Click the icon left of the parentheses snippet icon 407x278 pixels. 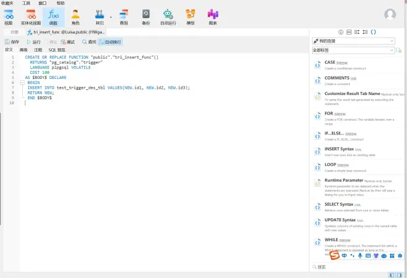click(365, 32)
